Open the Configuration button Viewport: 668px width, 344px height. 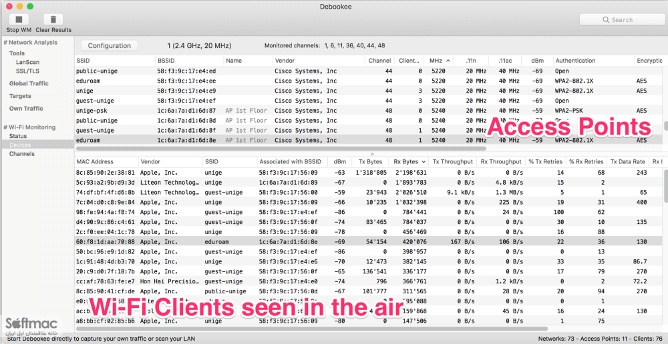pos(110,45)
